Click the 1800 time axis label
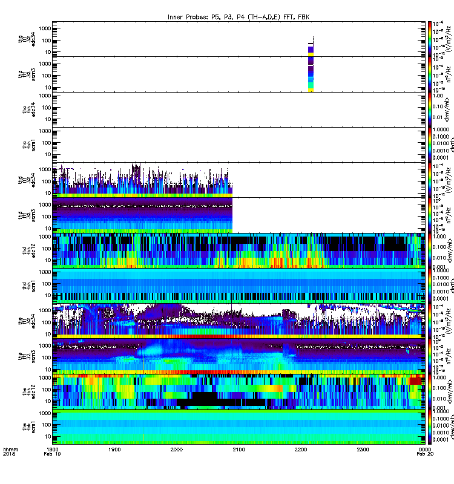Image resolution: width=454 pixels, height=484 pixels. coord(53,450)
